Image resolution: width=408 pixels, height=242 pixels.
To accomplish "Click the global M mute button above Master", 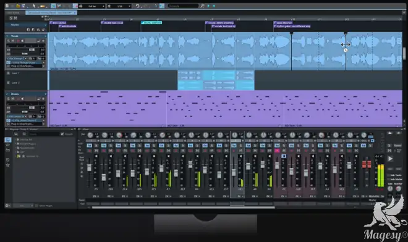I will pos(15,18).
